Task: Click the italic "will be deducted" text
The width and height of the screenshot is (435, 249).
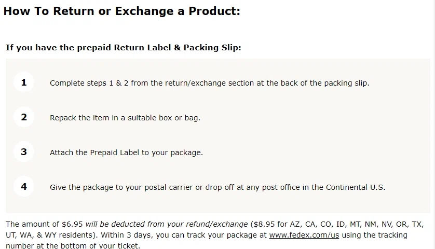Action: point(115,225)
